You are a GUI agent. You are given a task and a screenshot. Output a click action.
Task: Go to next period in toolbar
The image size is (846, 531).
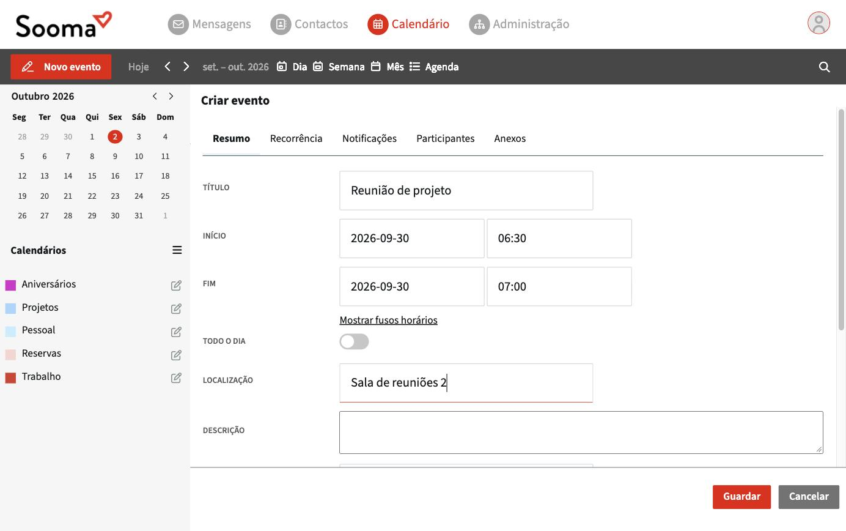(186, 67)
